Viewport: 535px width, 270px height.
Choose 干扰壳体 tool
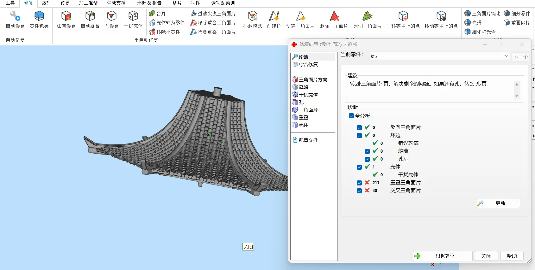pos(133,20)
